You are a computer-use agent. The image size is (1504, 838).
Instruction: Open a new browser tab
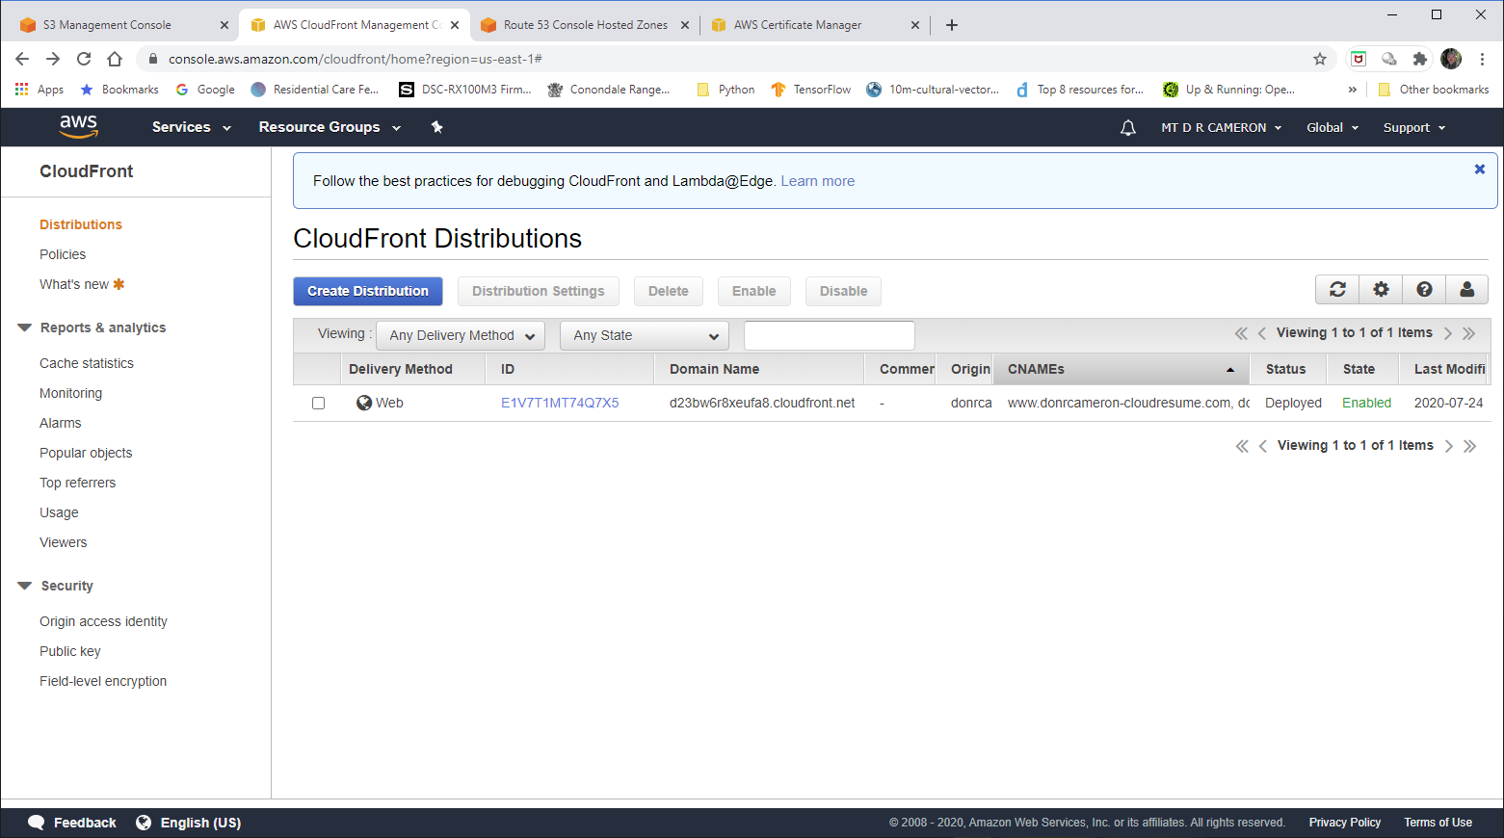coord(952,25)
